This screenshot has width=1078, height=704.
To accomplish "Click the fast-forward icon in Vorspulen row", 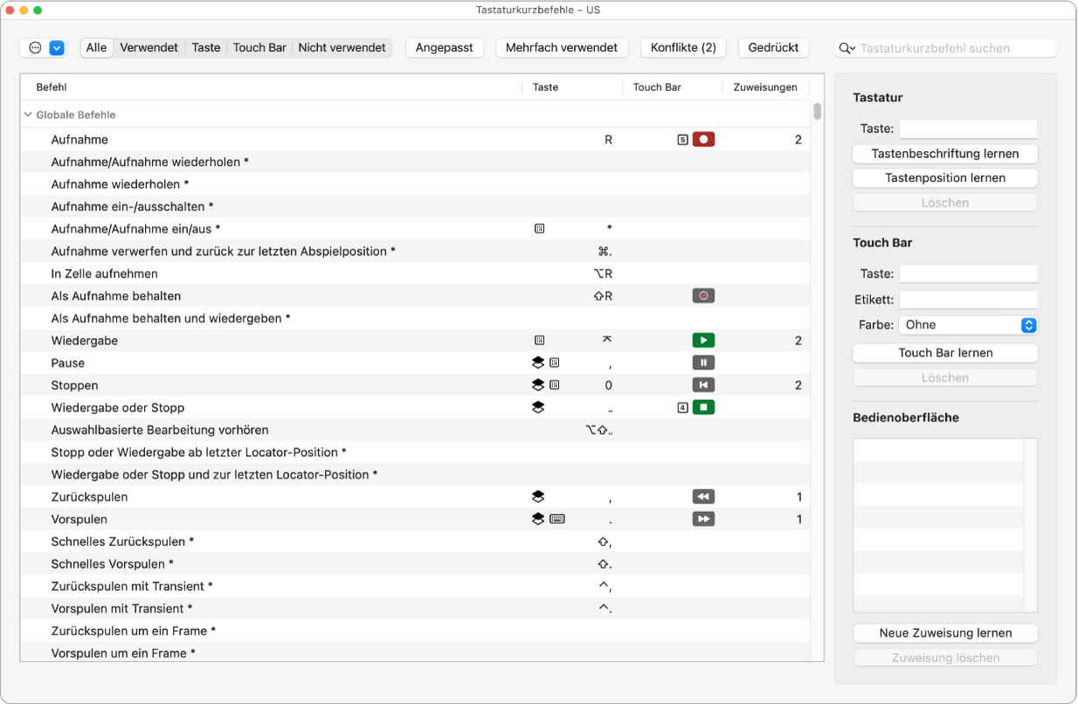I will click(703, 520).
